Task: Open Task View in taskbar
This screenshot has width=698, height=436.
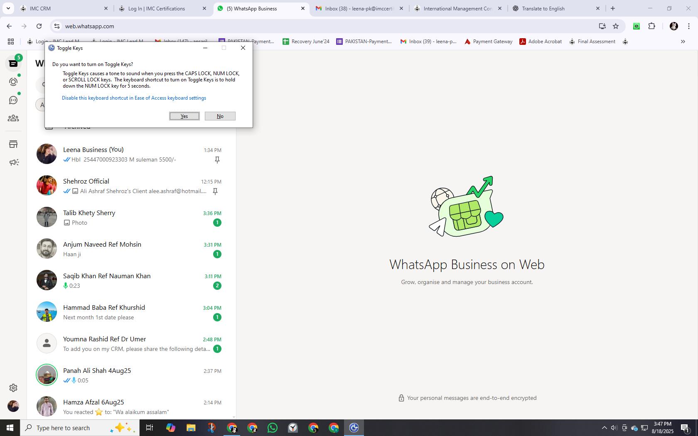Action: pyautogui.click(x=150, y=428)
